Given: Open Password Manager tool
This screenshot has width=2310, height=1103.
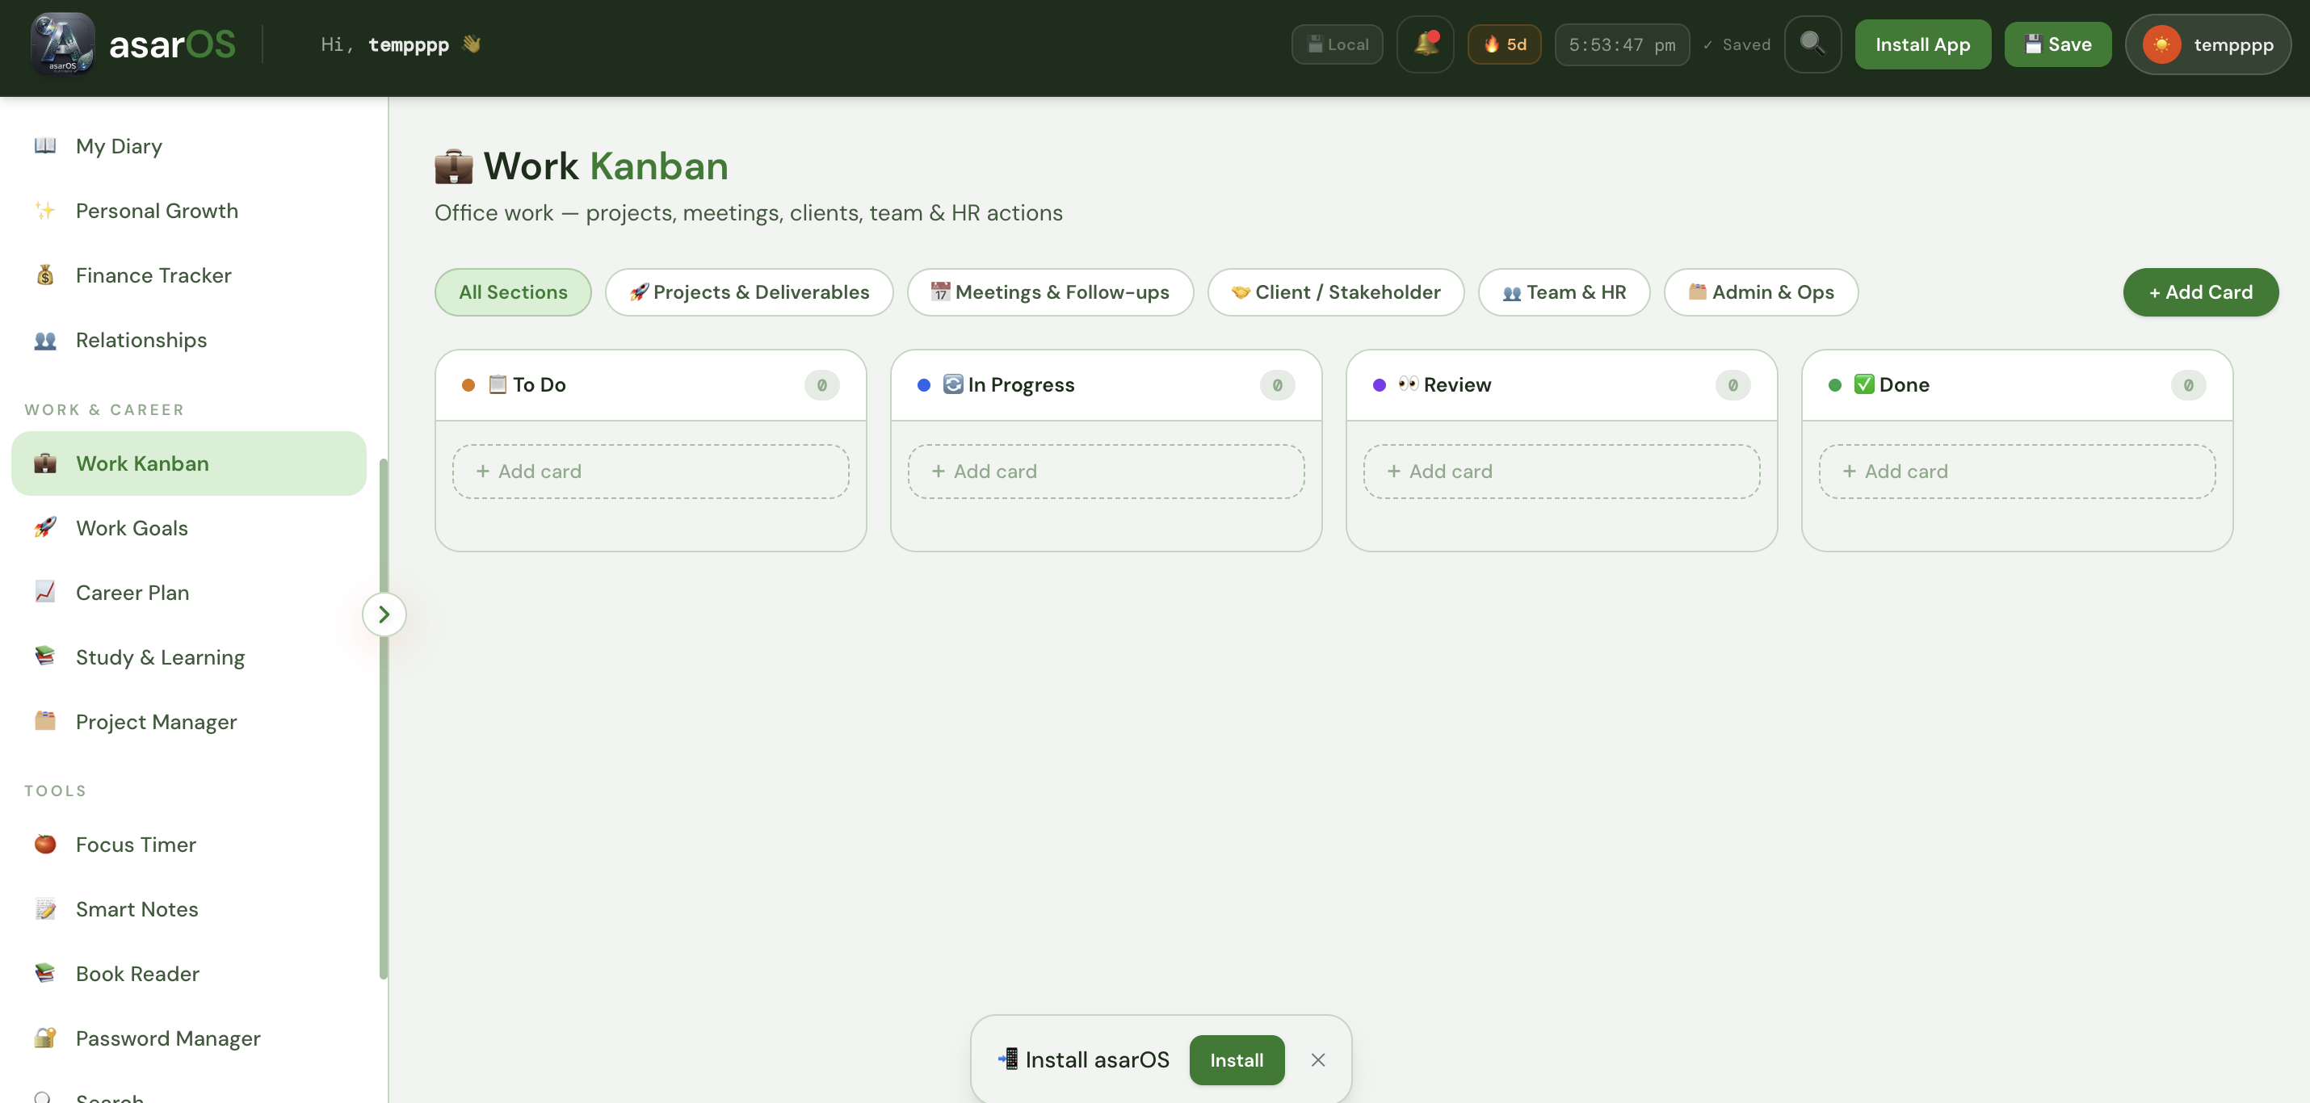Looking at the screenshot, I should pyautogui.click(x=188, y=1038).
